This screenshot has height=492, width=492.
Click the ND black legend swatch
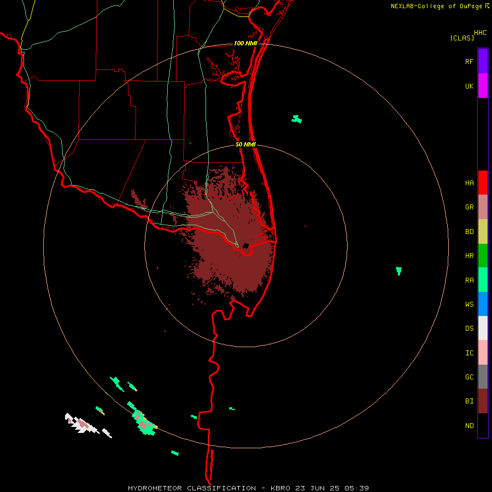pyautogui.click(x=483, y=425)
